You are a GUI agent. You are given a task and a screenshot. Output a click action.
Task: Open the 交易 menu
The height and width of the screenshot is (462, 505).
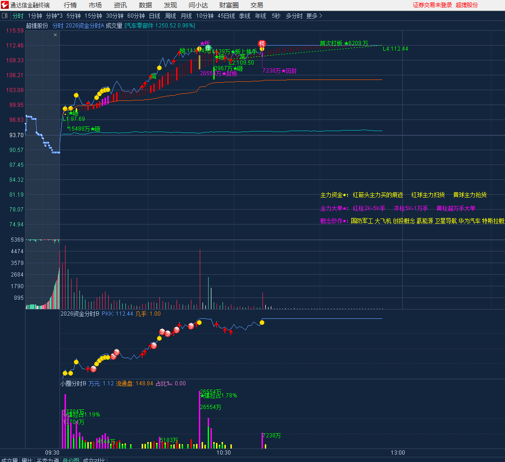[x=256, y=5]
